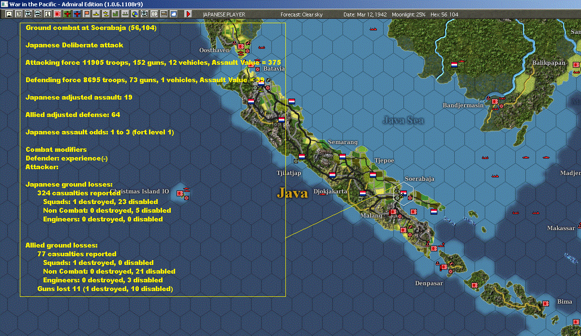581x336 pixels.
Task: Click the save game disk icon
Action: [x=9, y=15]
